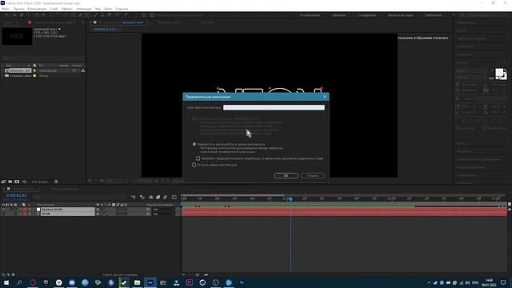Image resolution: width=512 pixels, height=288 pixels.
Task: Open the Окно menu
Action: [108, 9]
